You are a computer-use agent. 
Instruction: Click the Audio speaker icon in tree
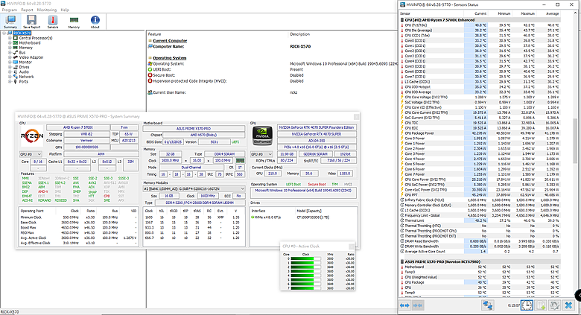16,71
